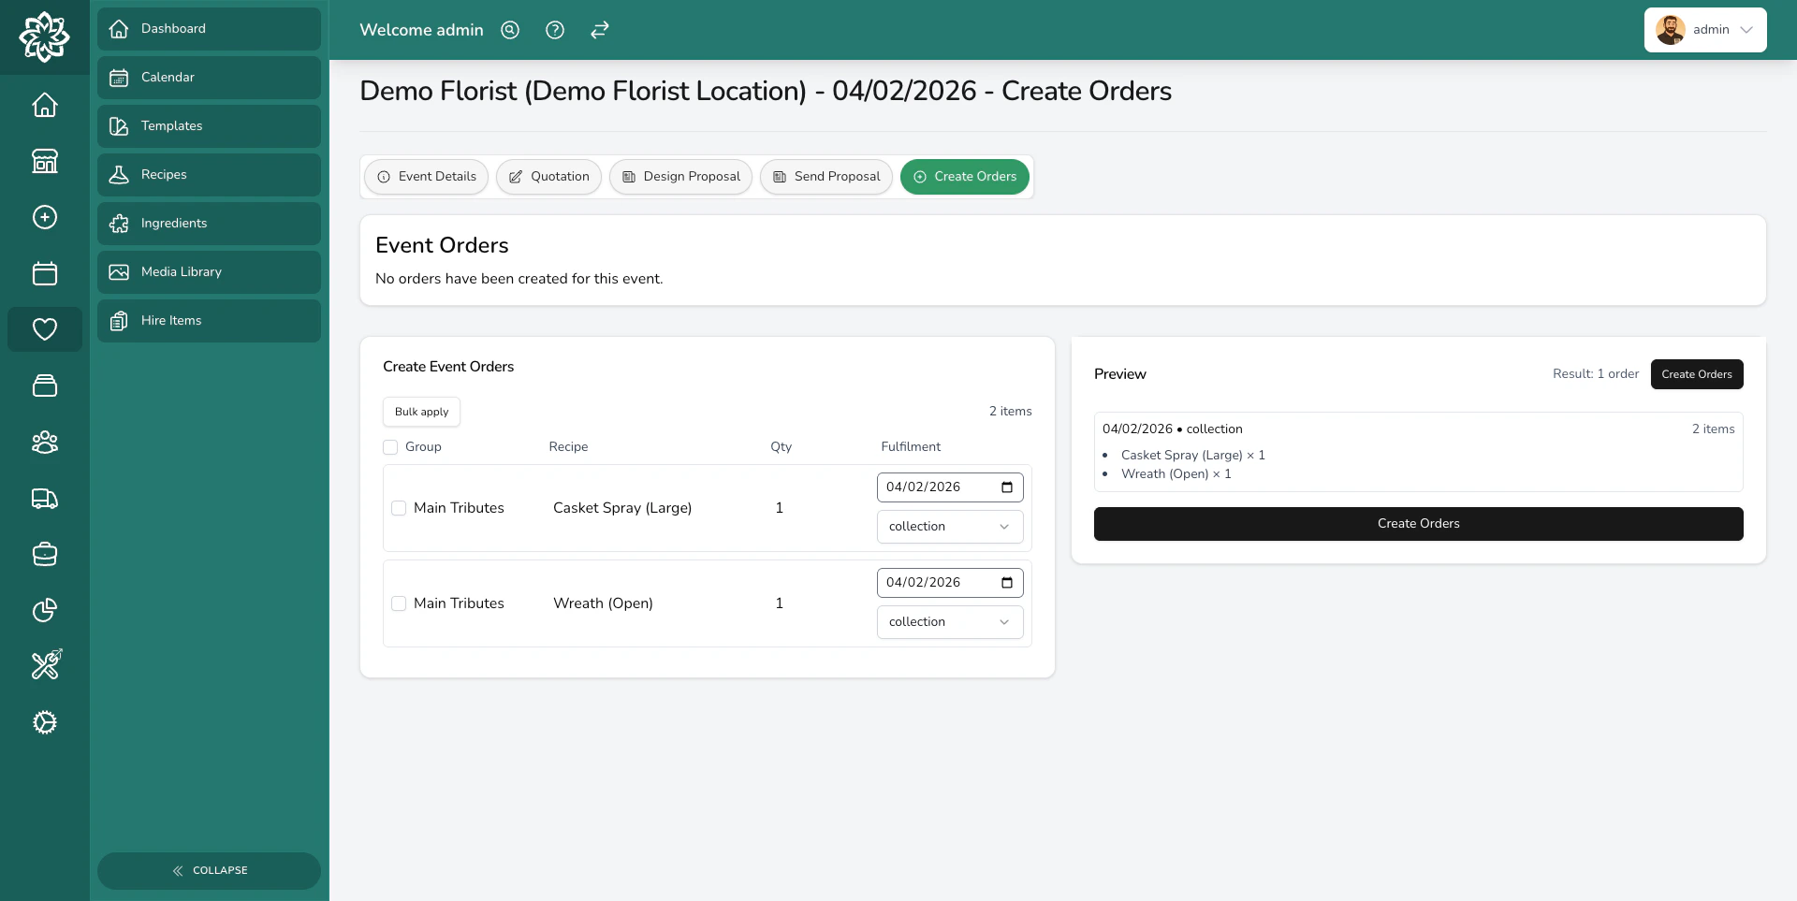Click the settings gear icon at sidebar bottom
Image resolution: width=1797 pixels, height=901 pixels.
[x=44, y=722]
